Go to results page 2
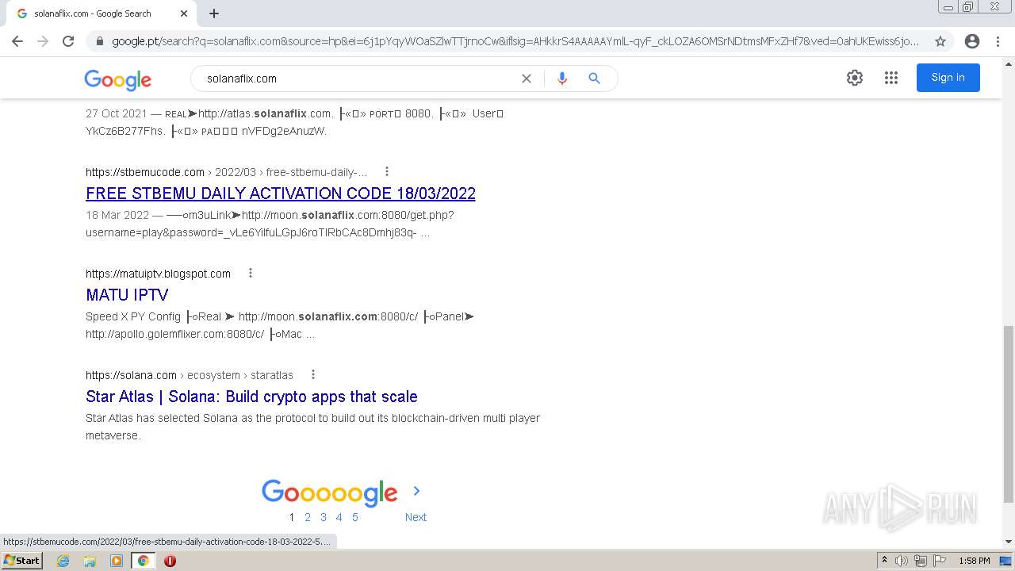The width and height of the screenshot is (1015, 571). click(x=308, y=517)
